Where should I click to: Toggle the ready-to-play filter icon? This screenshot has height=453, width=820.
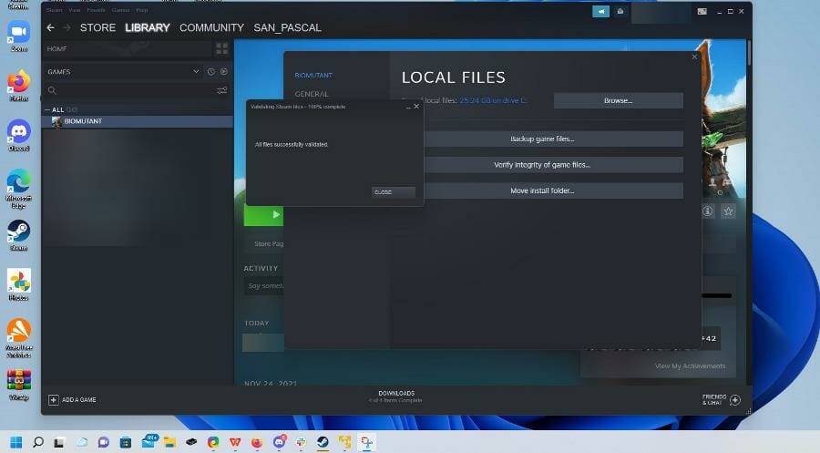[x=224, y=72]
